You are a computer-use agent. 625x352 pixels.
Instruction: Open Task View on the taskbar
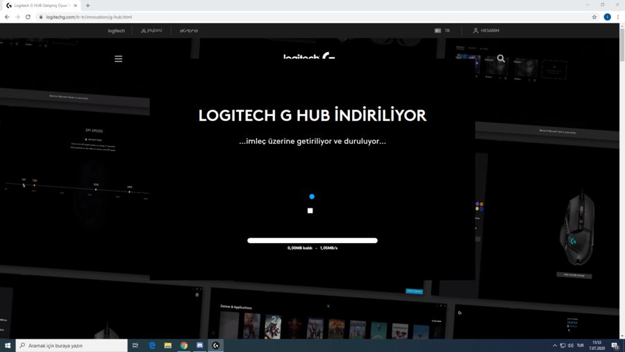coord(135,346)
